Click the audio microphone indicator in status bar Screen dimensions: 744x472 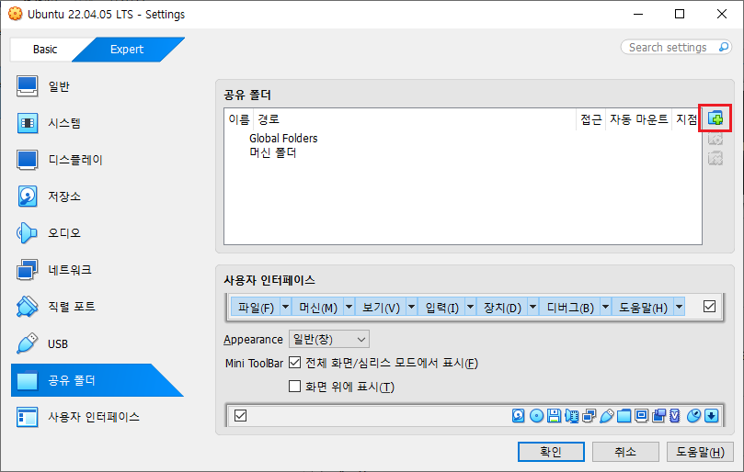point(572,416)
